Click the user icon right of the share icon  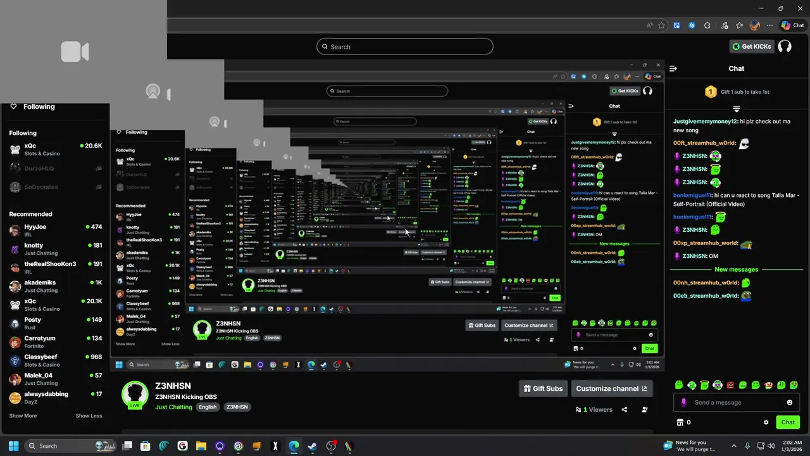pos(645,410)
